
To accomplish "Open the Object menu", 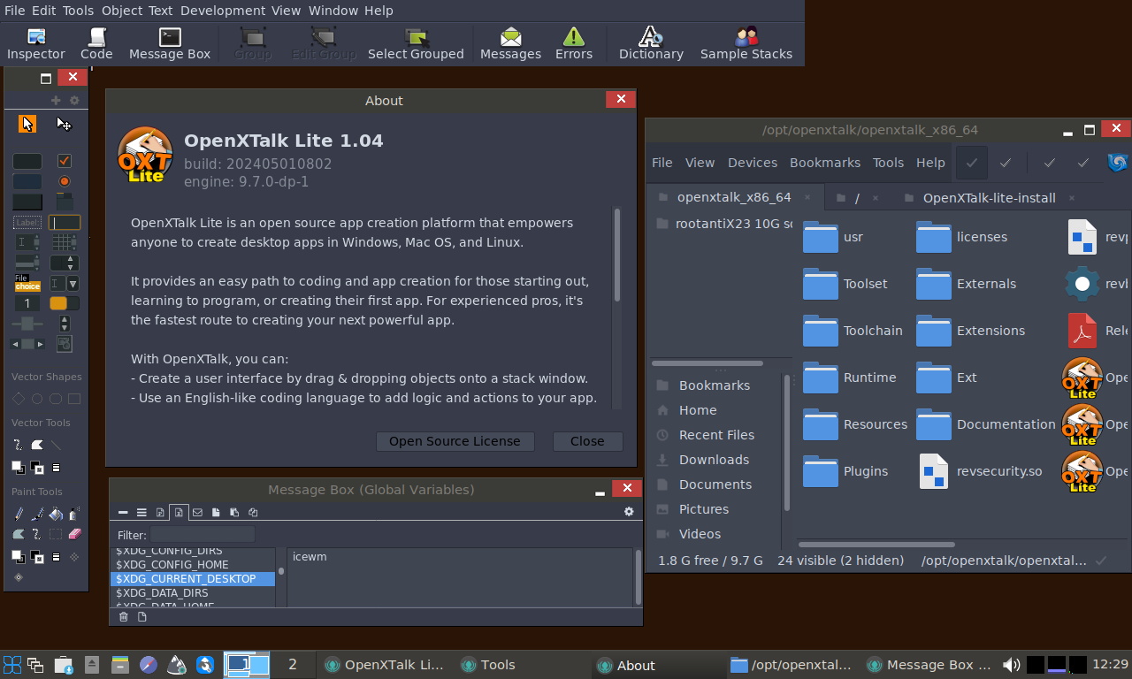I will coord(122,11).
